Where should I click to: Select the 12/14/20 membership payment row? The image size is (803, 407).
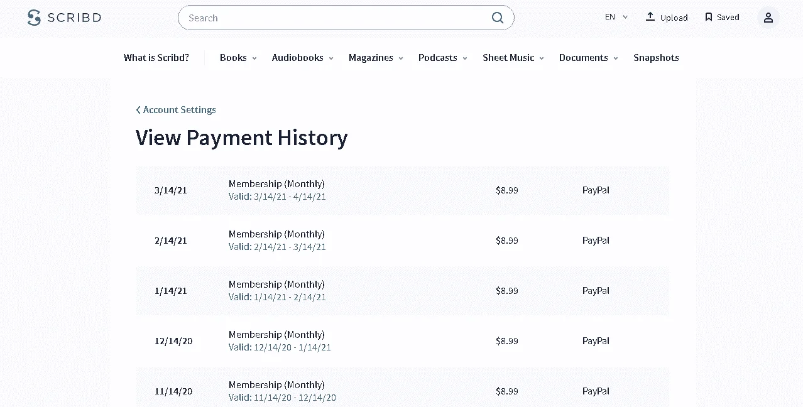(x=402, y=341)
